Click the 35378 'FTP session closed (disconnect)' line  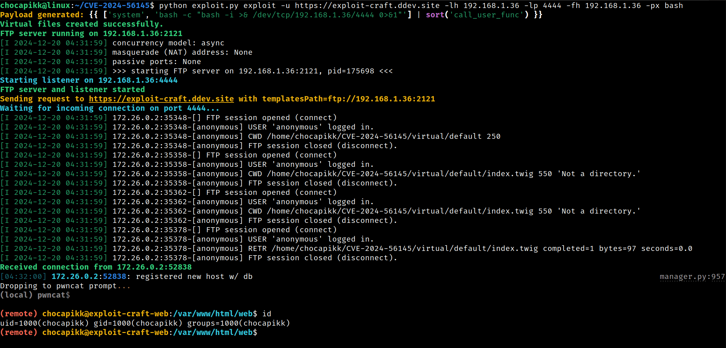[199, 258]
